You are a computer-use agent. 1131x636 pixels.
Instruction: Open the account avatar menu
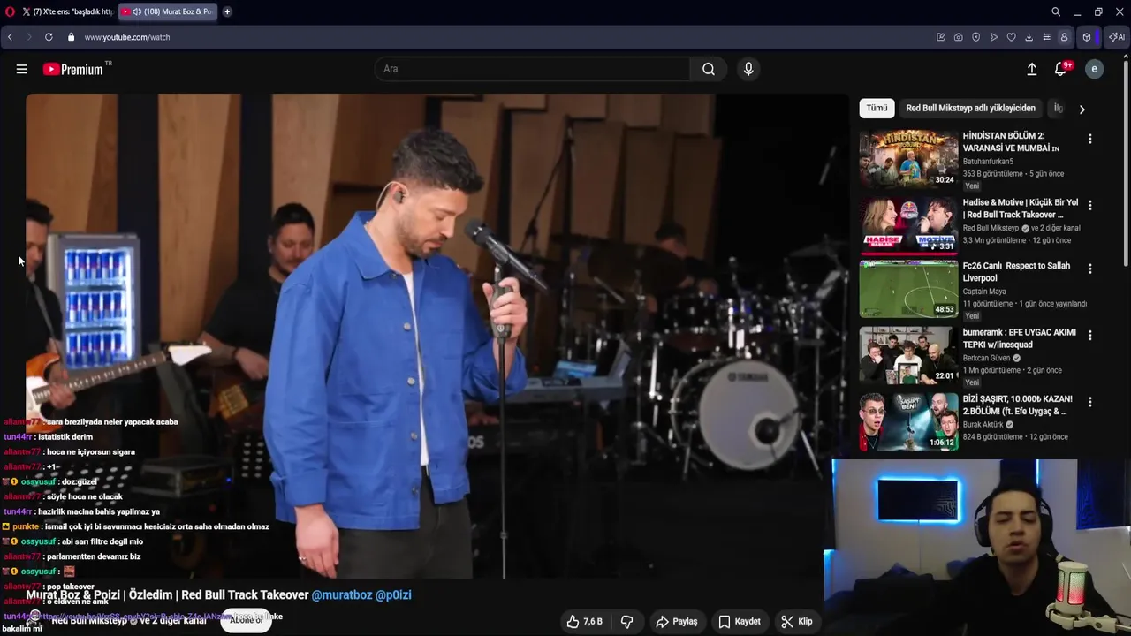pos(1094,69)
